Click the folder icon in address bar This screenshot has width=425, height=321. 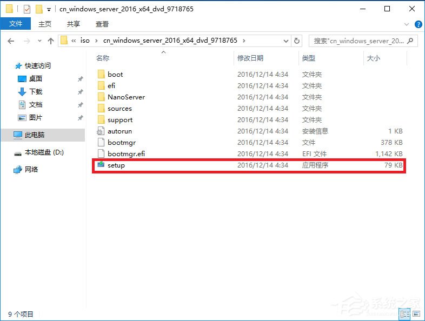pos(64,41)
